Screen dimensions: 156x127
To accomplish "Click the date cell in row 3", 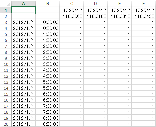I will [23, 22].
